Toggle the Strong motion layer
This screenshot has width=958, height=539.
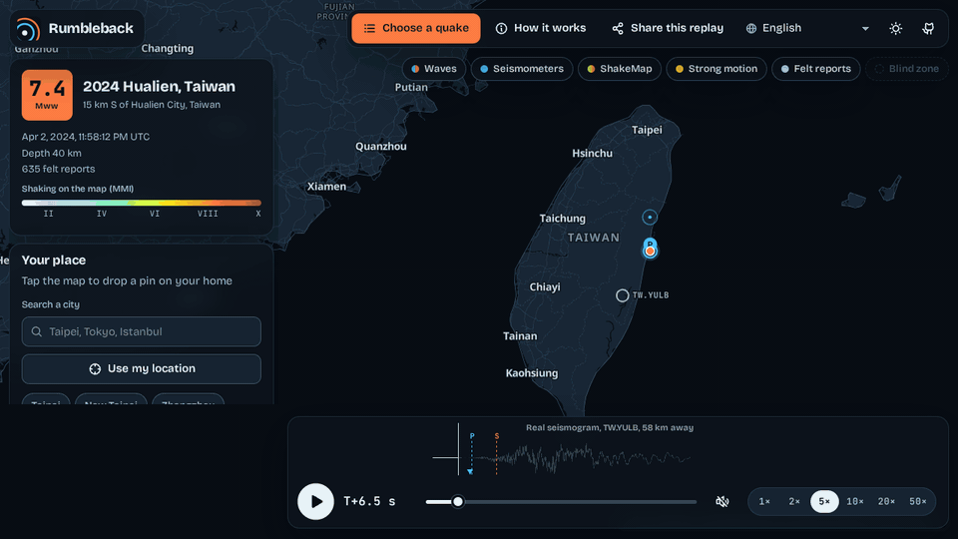coord(717,69)
